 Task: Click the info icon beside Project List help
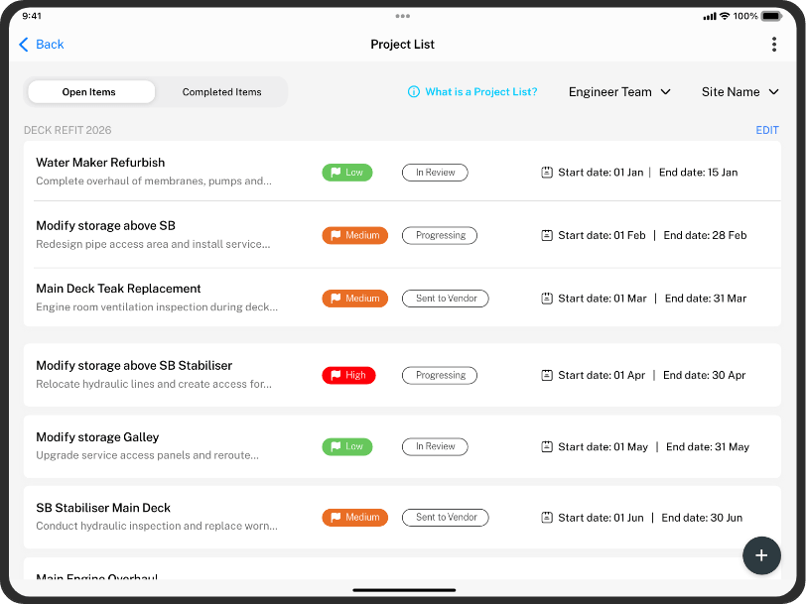413,92
